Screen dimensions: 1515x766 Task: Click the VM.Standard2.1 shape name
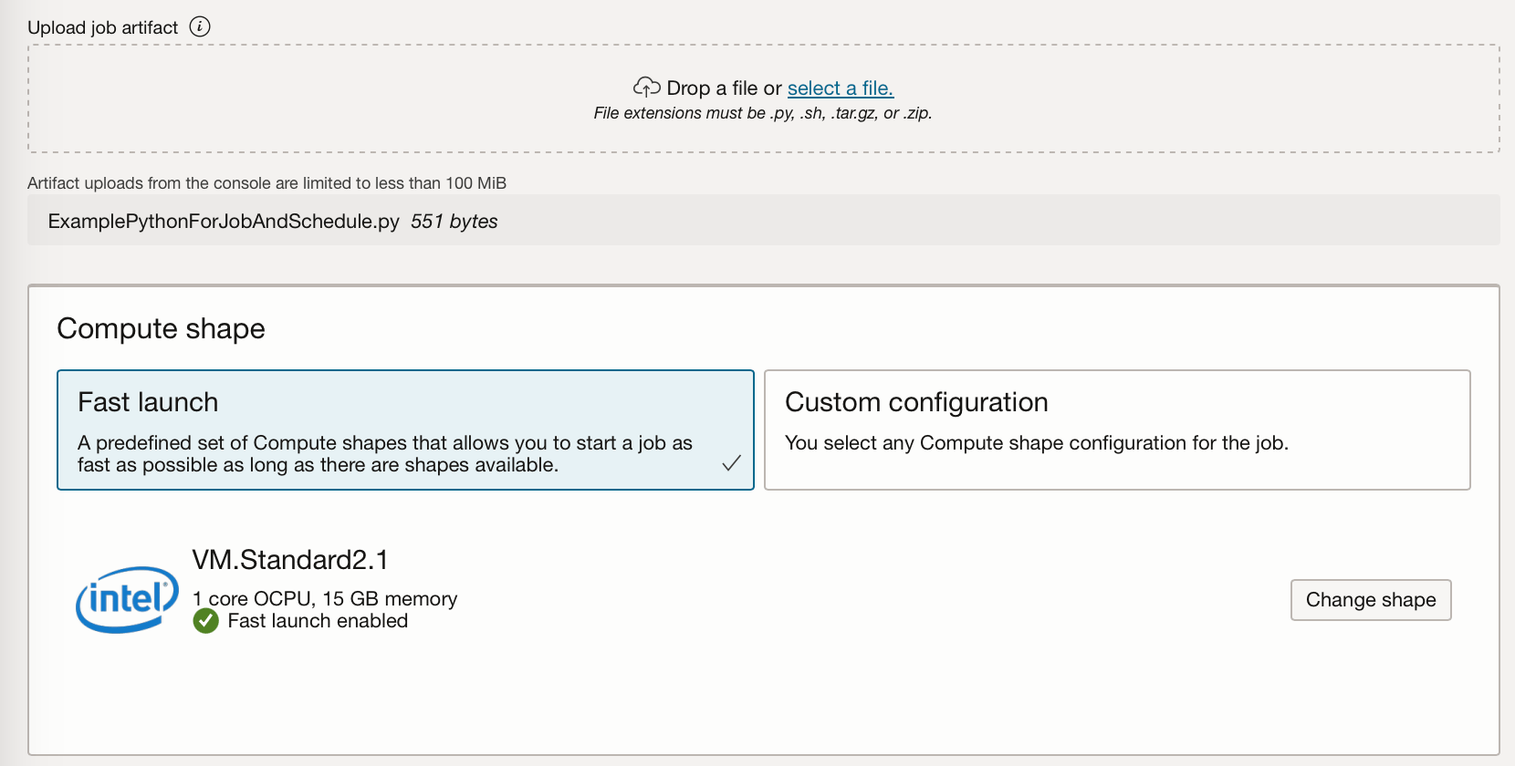coord(291,560)
